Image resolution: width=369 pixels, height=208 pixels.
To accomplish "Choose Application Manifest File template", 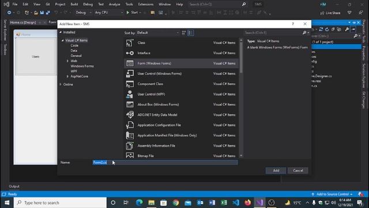I will (180, 135).
